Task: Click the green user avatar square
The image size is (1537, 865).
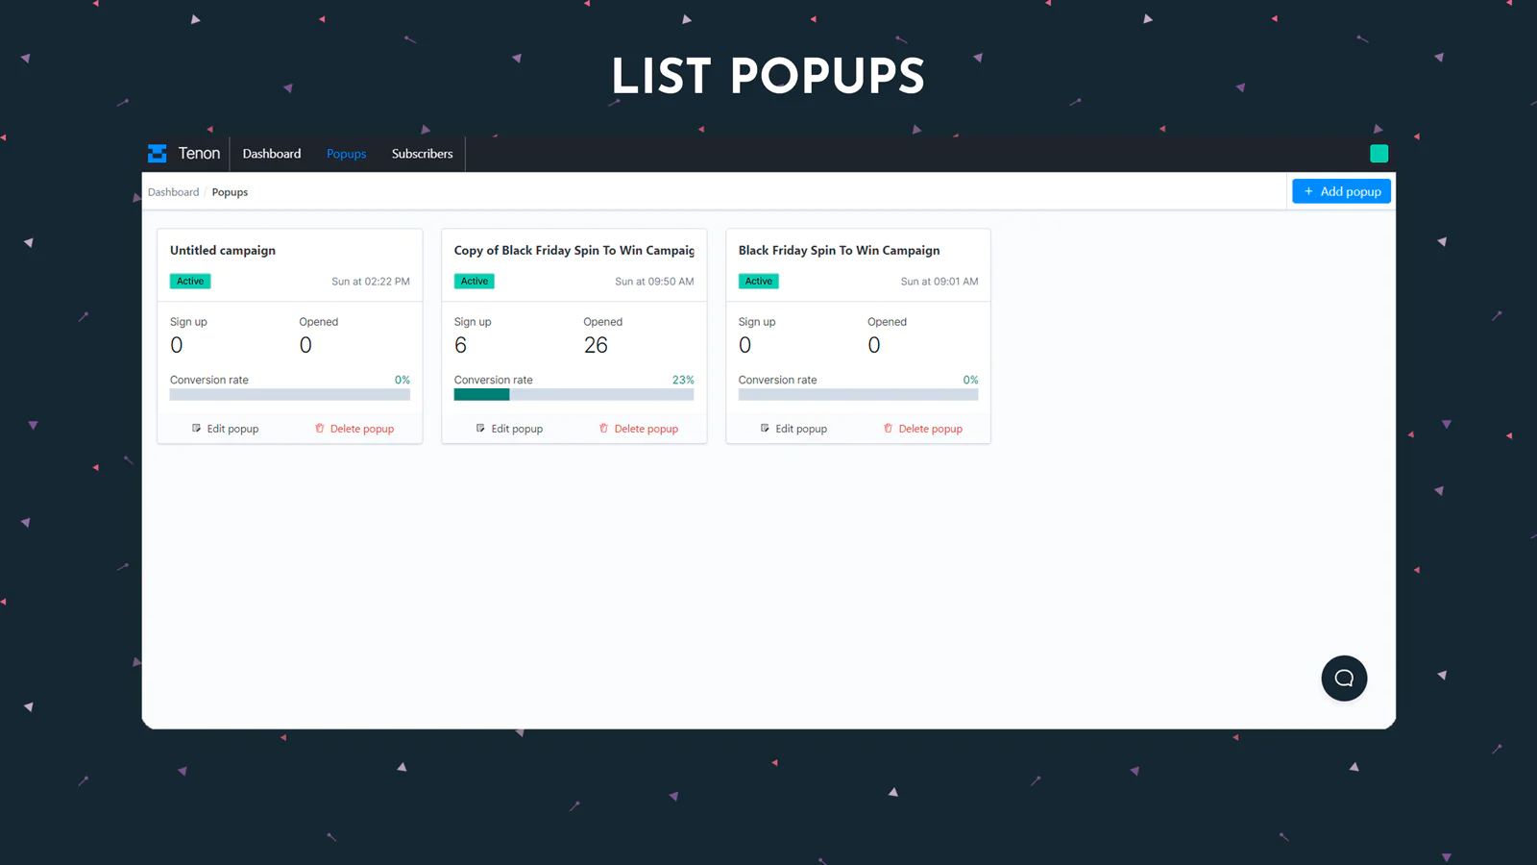Action: point(1378,154)
